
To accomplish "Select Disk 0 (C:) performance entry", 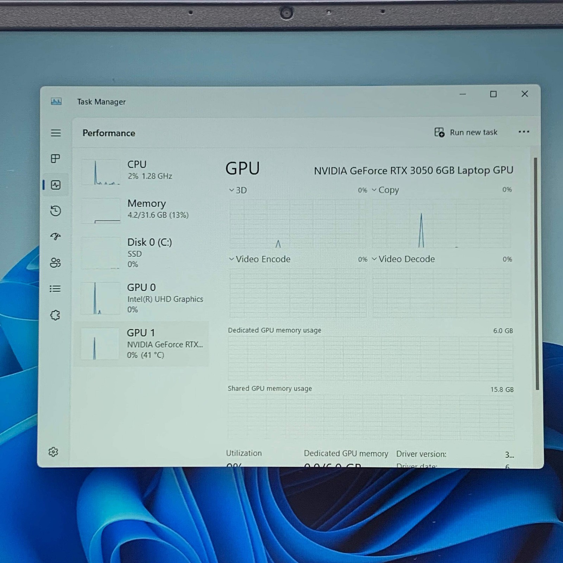I will [141, 253].
